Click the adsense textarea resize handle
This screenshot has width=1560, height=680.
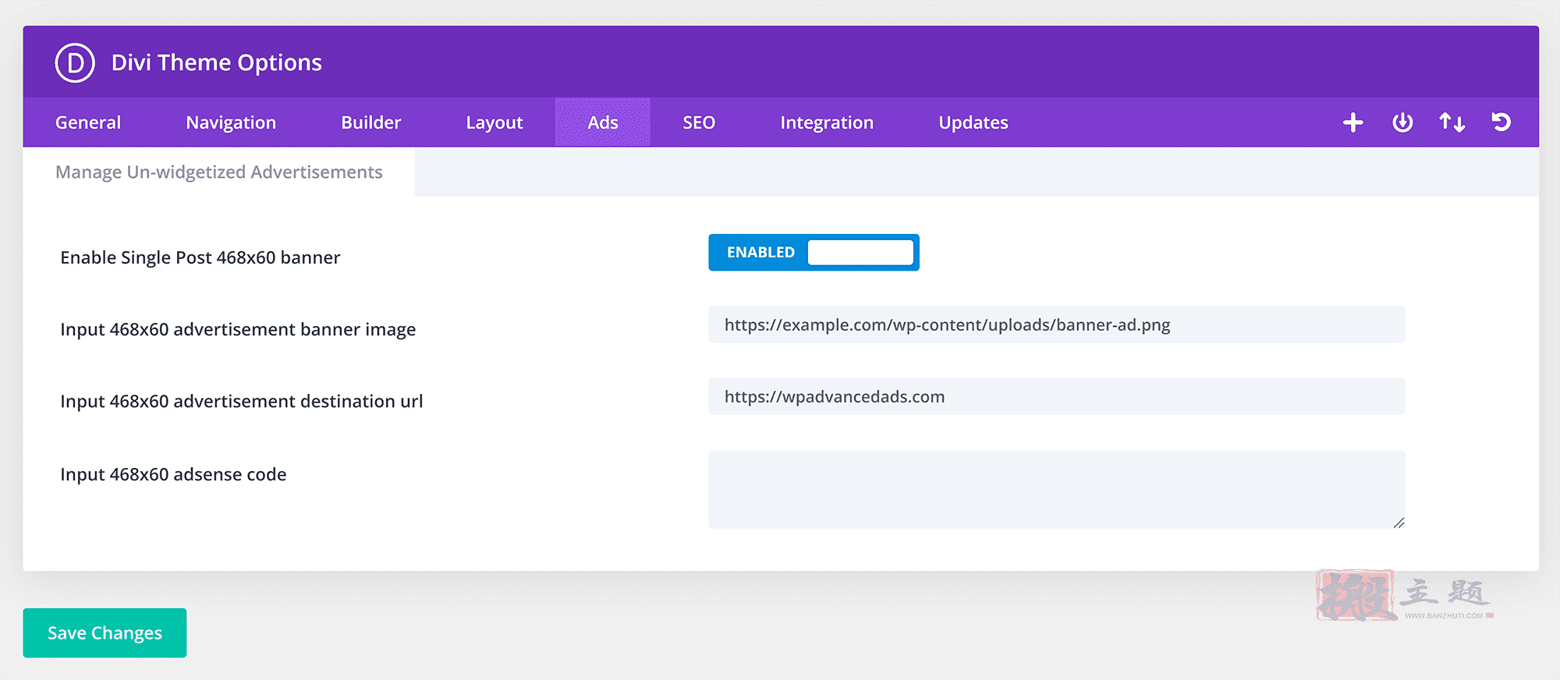tap(1399, 522)
